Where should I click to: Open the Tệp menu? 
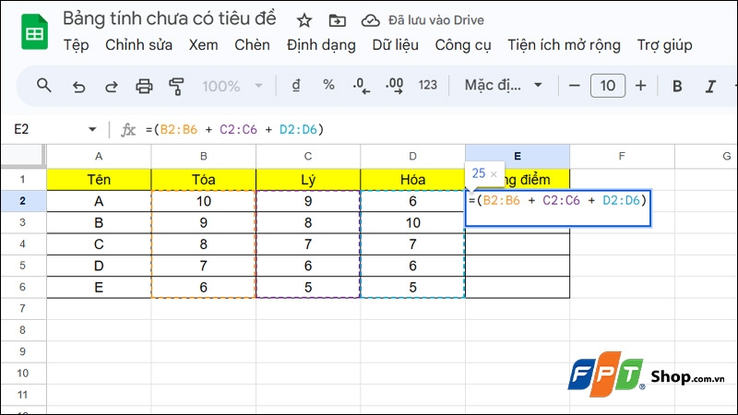coord(76,45)
